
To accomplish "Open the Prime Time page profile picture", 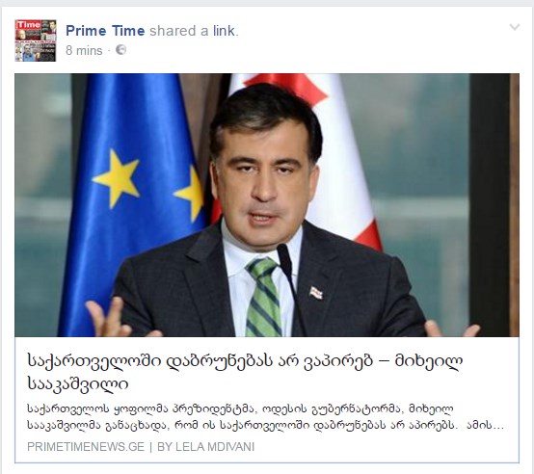I will (x=36, y=40).
